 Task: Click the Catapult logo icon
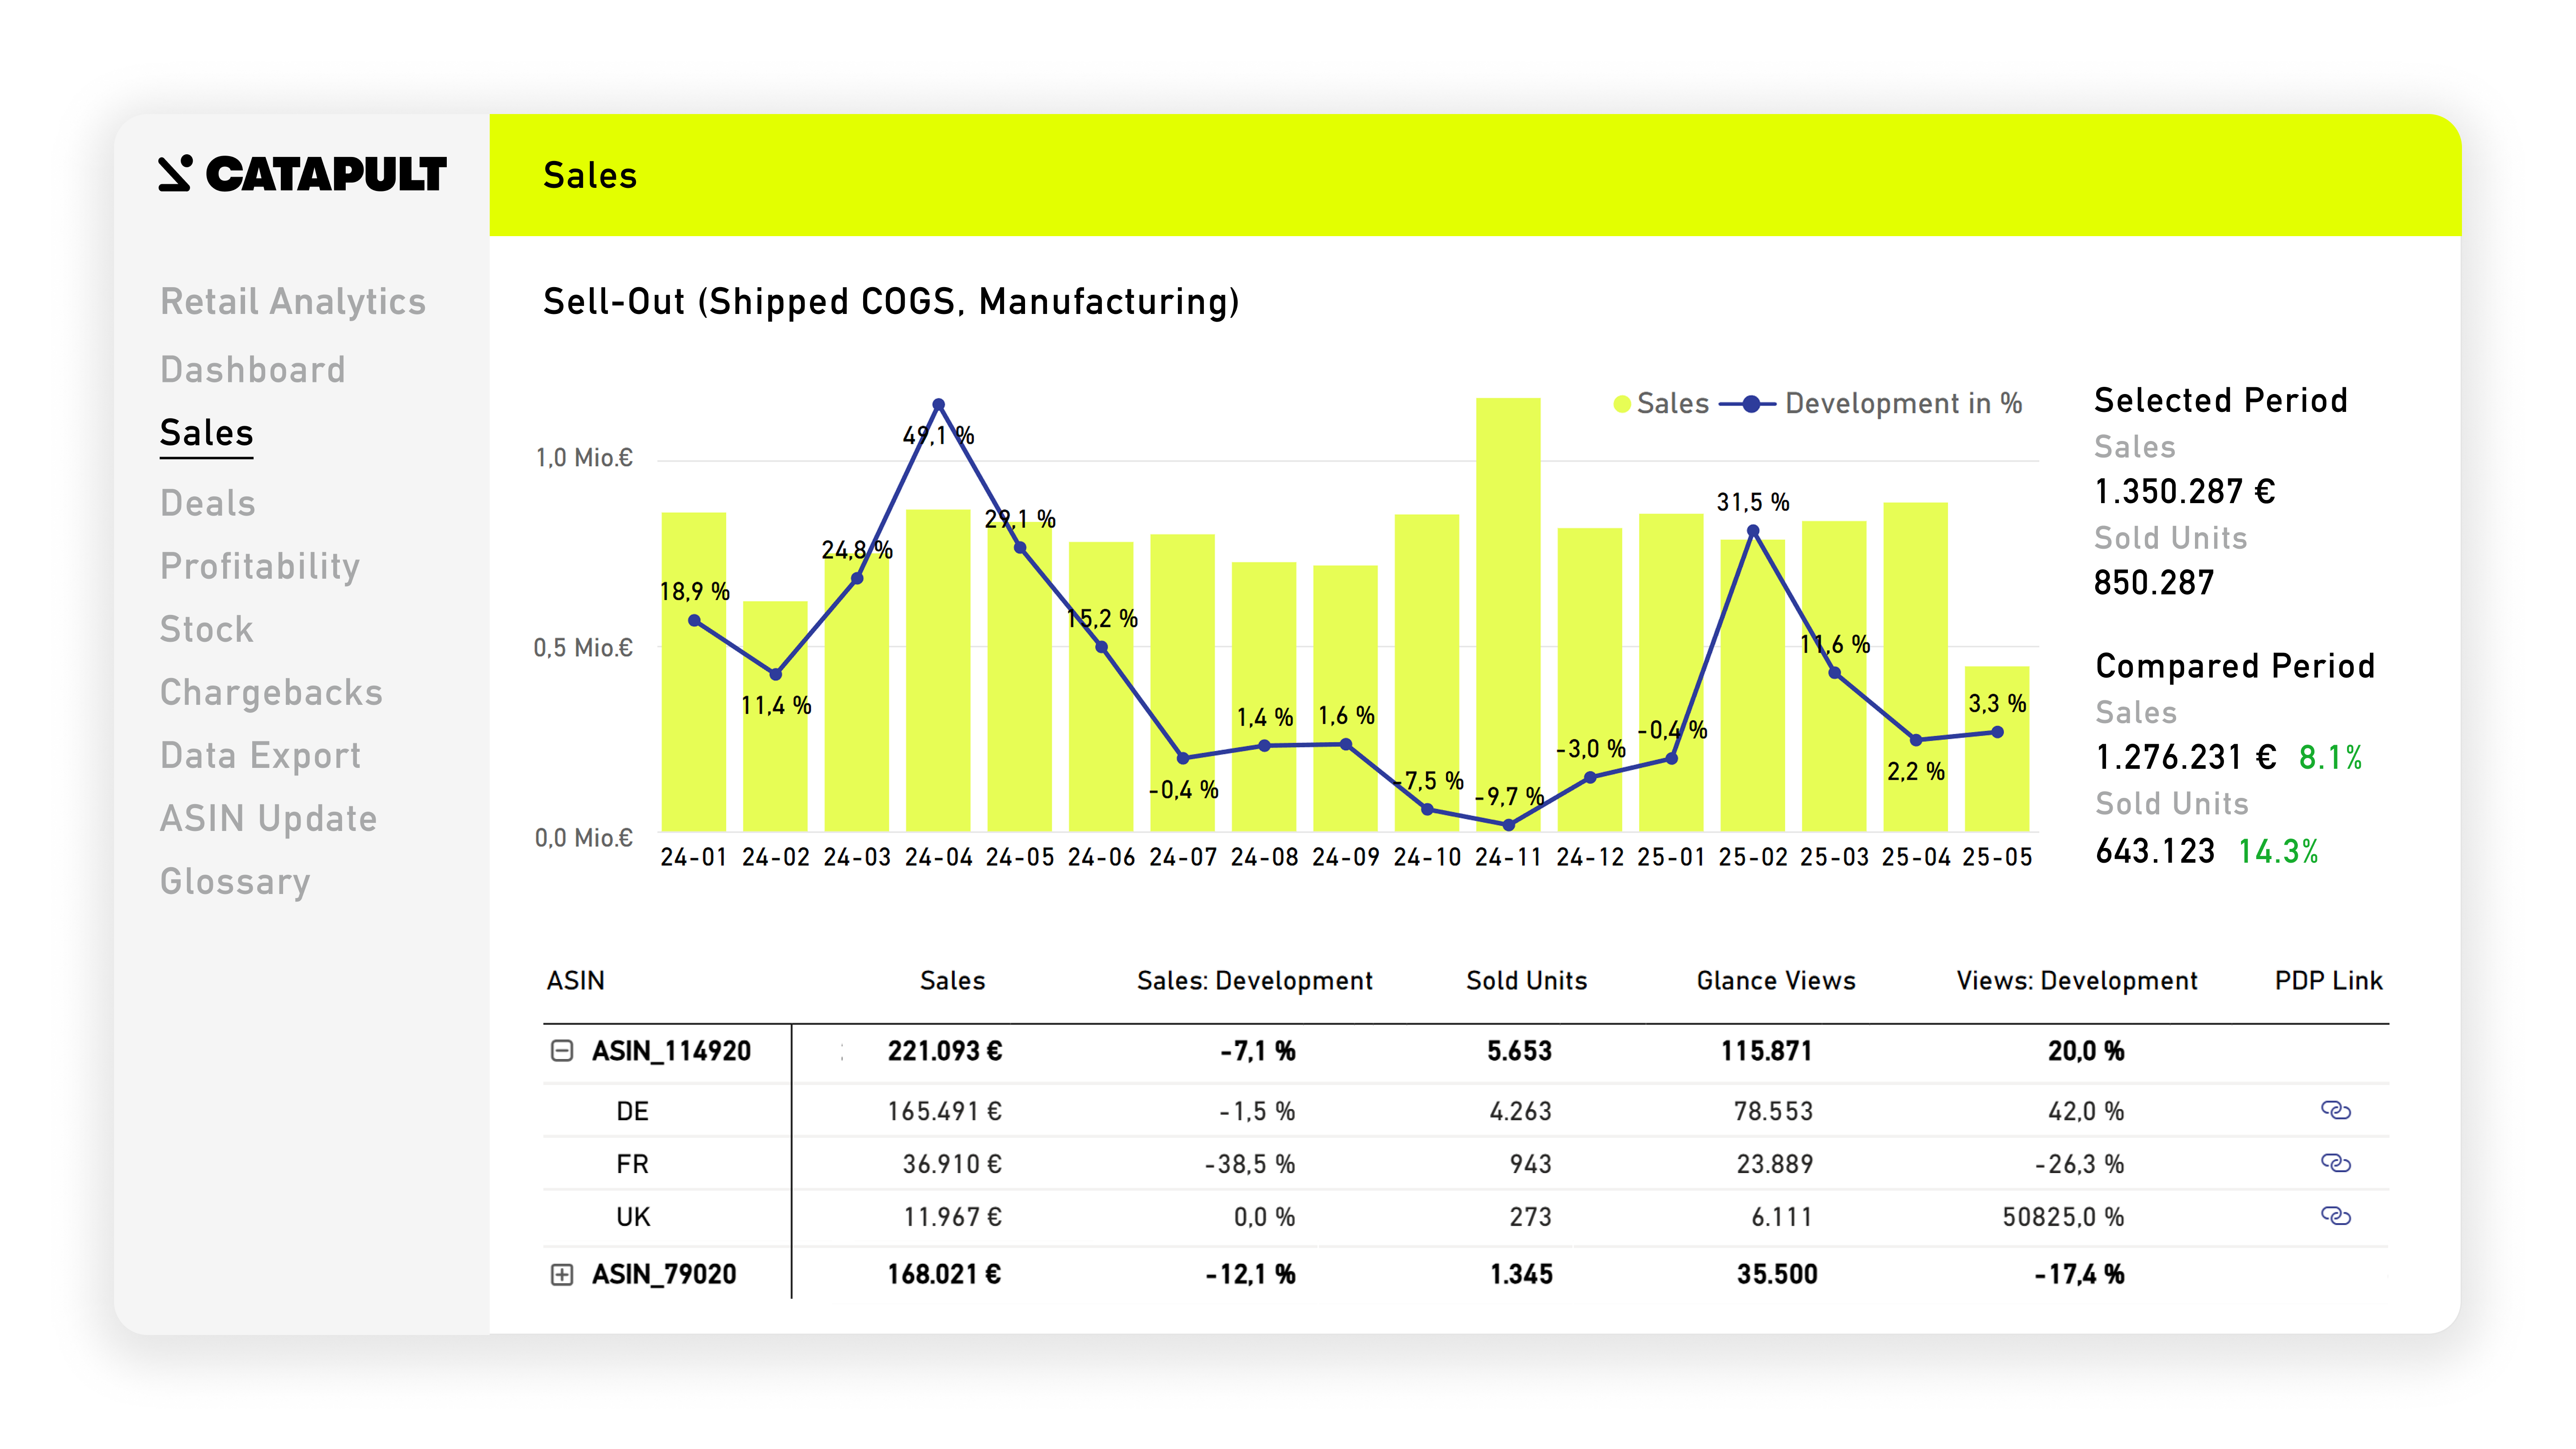point(175,173)
